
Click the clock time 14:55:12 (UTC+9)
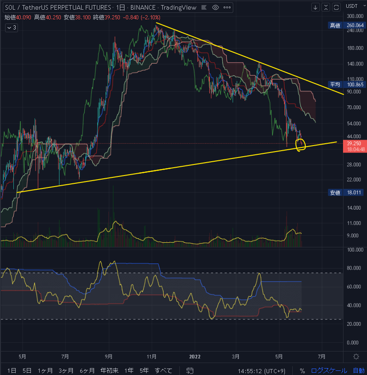click(261, 371)
